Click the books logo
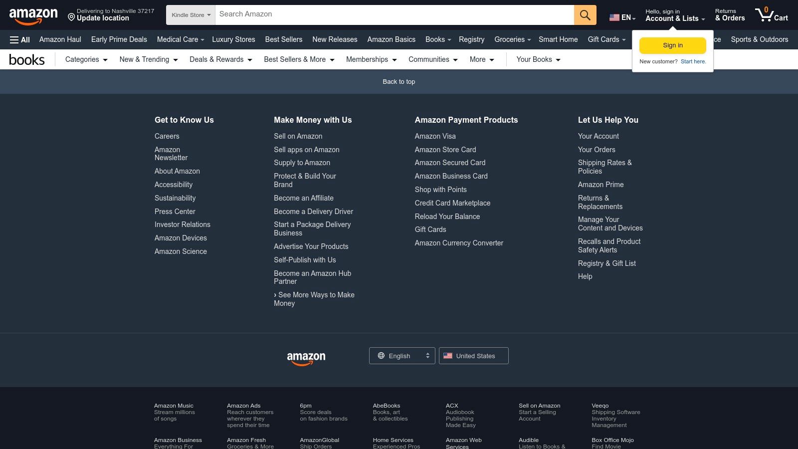798x449 pixels. (x=27, y=60)
